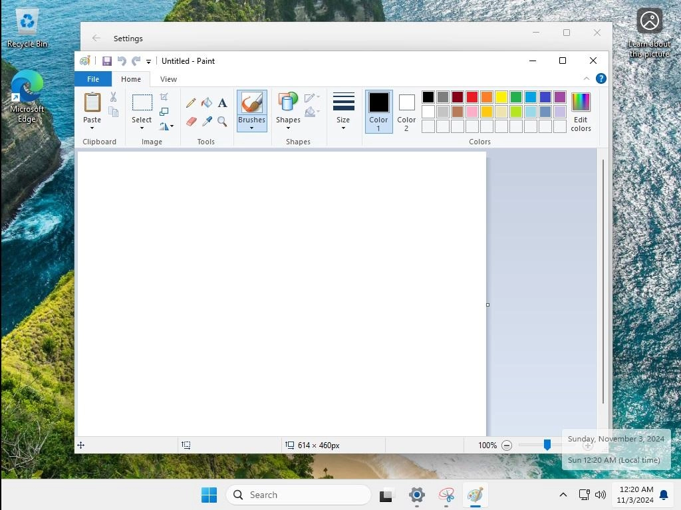
Task: Pick the red color swatch
Action: pyautogui.click(x=472, y=97)
